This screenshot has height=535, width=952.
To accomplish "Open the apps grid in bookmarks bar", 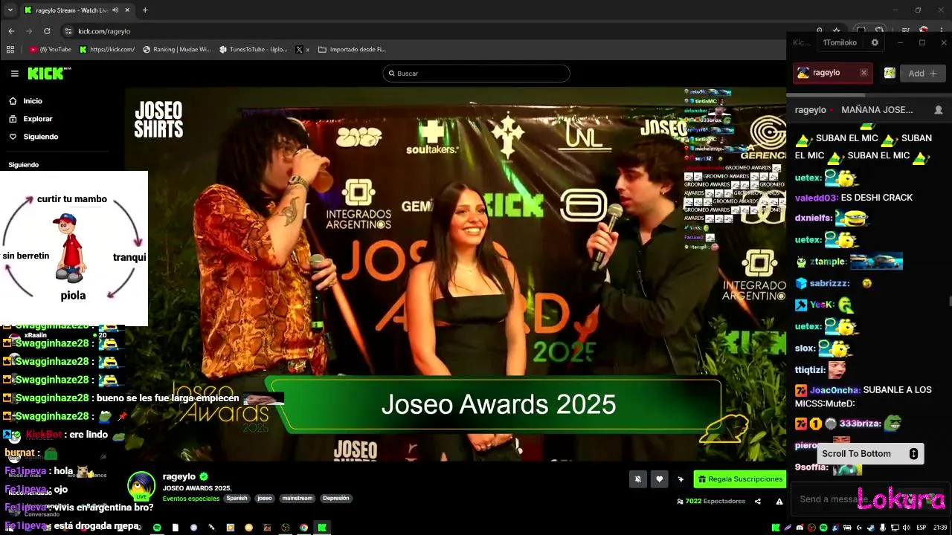I will click(x=10, y=50).
